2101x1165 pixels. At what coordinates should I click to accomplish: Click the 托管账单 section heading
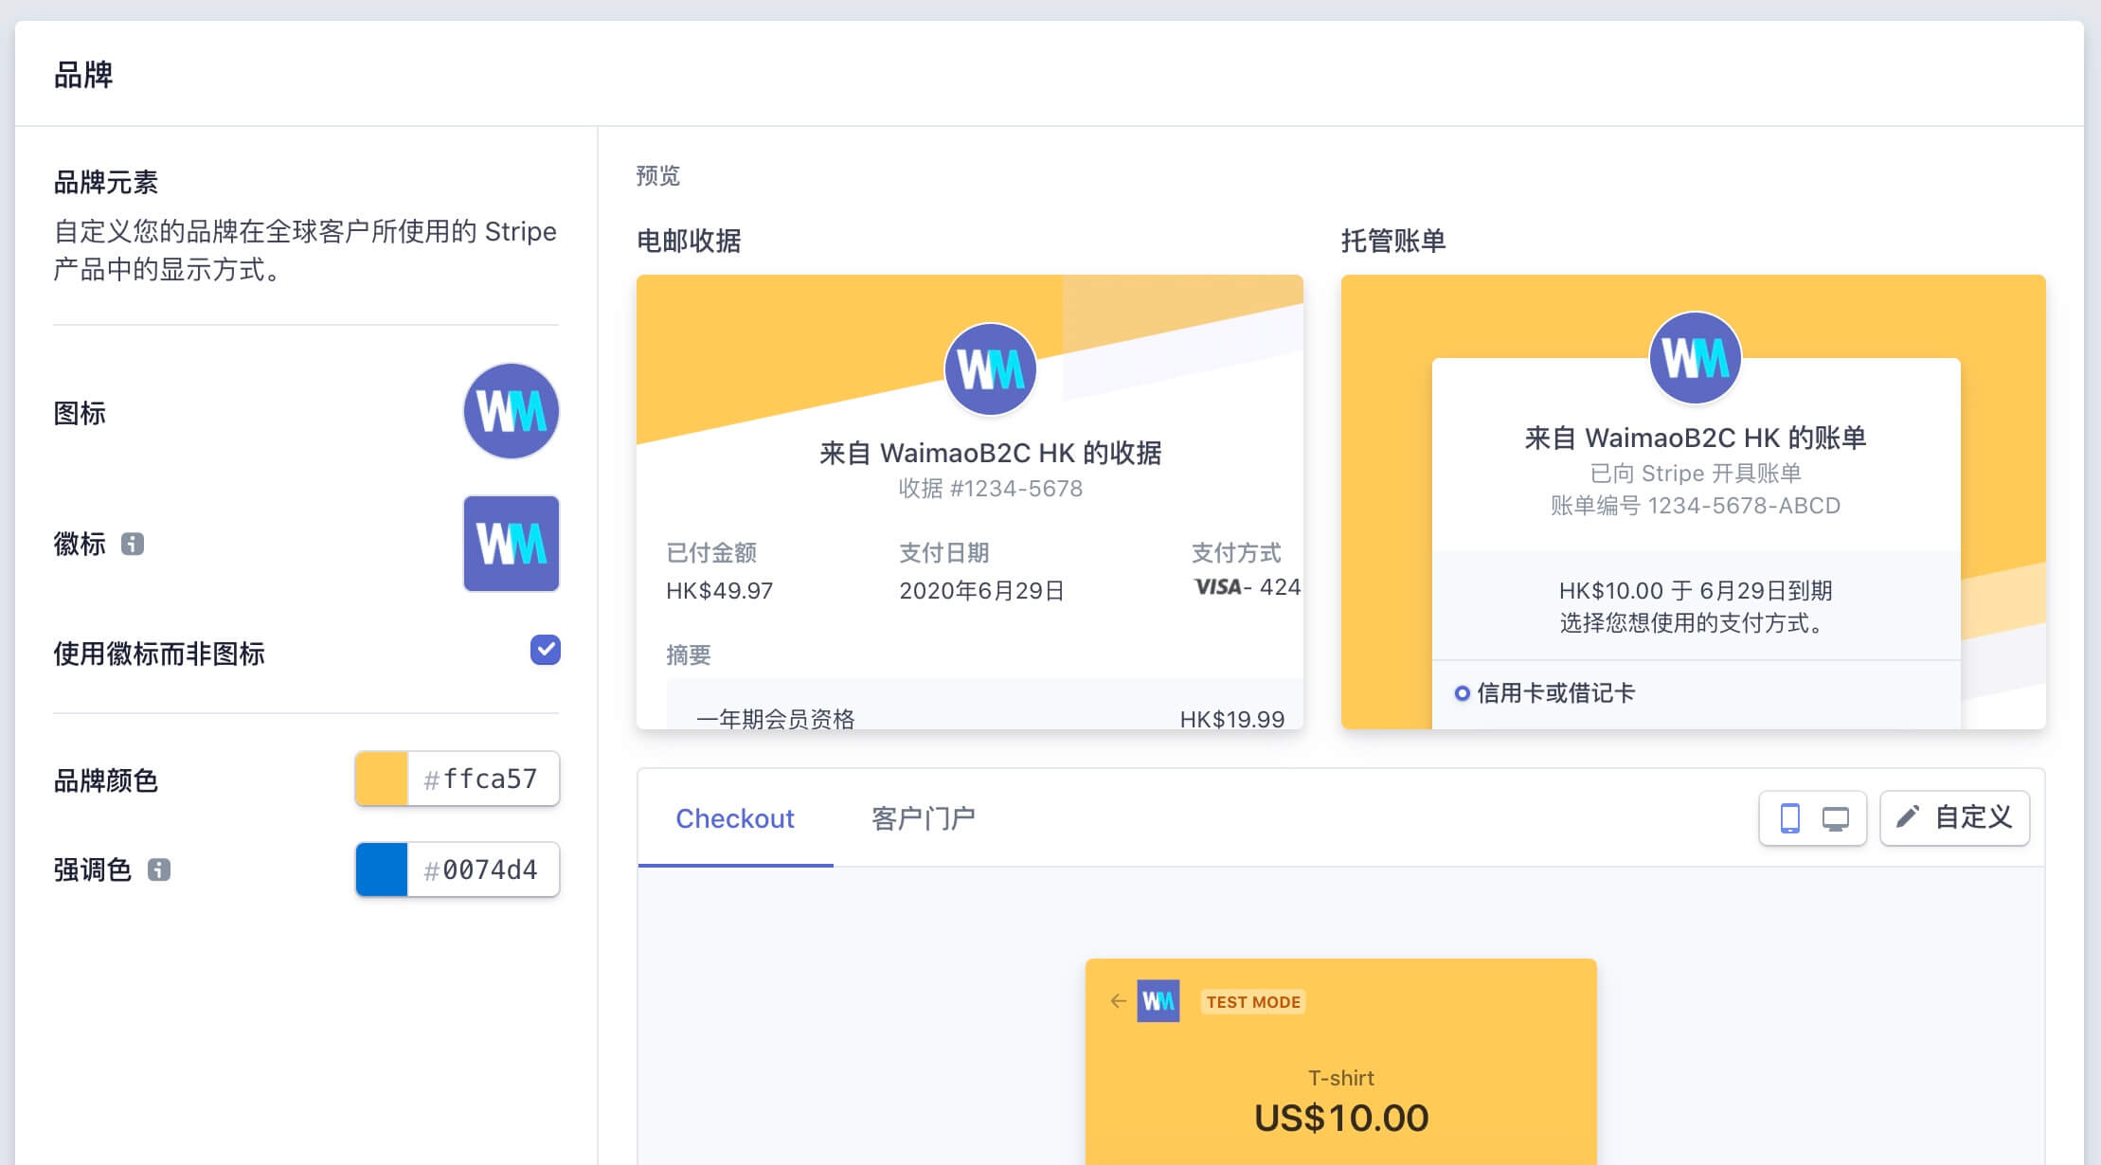pos(1393,241)
